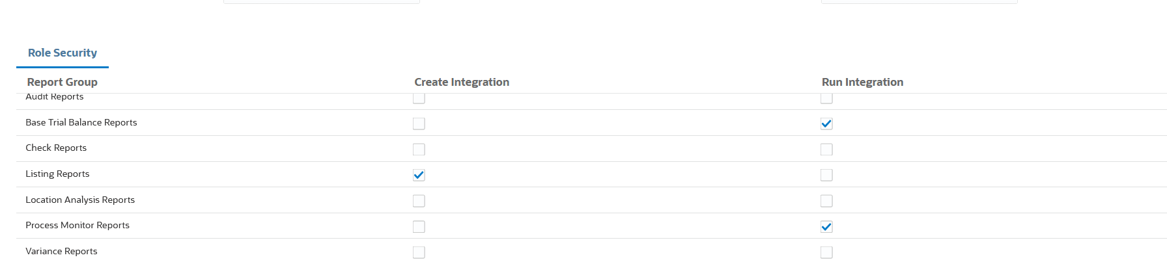Click the Create Integration column header
This screenshot has height=277, width=1167.
(462, 82)
